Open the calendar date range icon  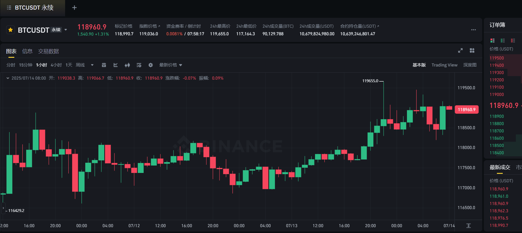point(104,65)
